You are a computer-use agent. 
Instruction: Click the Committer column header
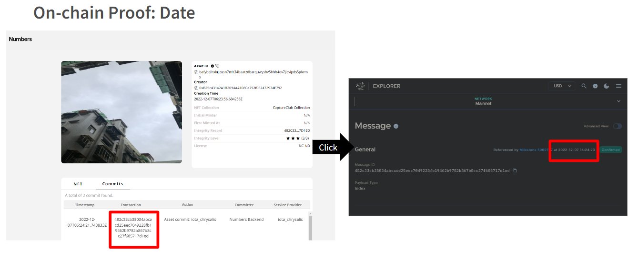pyautogui.click(x=244, y=205)
